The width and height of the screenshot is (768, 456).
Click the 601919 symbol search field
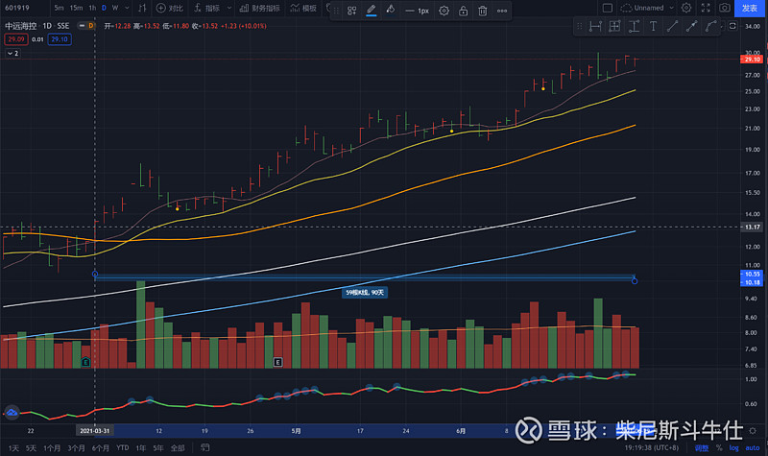coord(17,8)
